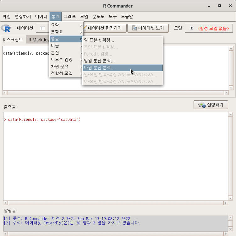Click in the output text area line data(Friendly...)
Viewport: 236px width, 236px height.
42,120
